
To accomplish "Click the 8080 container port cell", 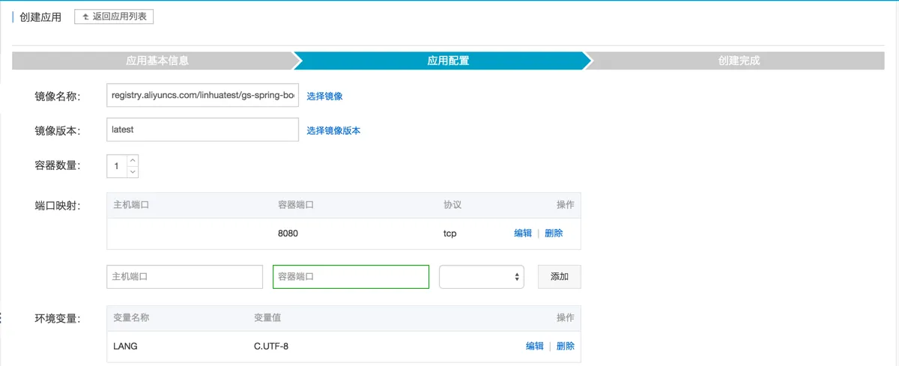I will 288,234.
